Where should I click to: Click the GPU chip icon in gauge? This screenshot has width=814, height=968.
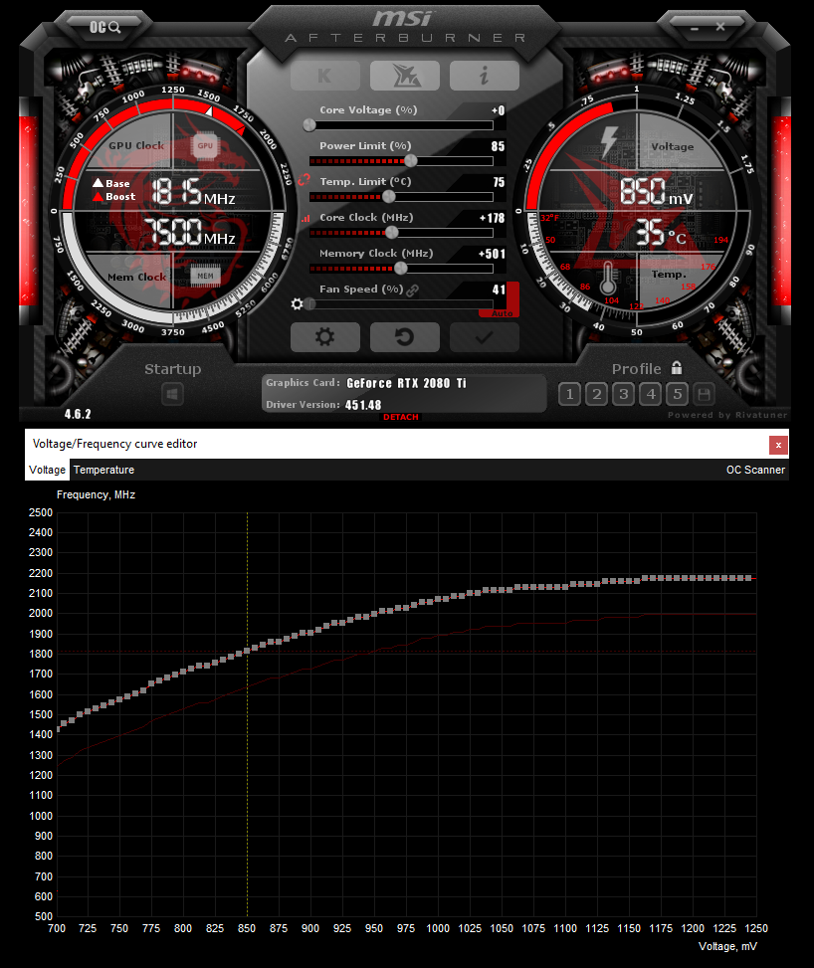[205, 146]
